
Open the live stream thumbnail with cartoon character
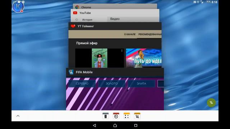pyautogui.click(x=100, y=58)
